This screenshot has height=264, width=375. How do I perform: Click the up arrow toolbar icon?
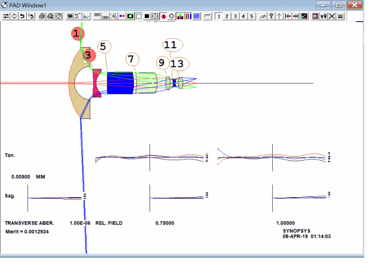pyautogui.click(x=279, y=16)
